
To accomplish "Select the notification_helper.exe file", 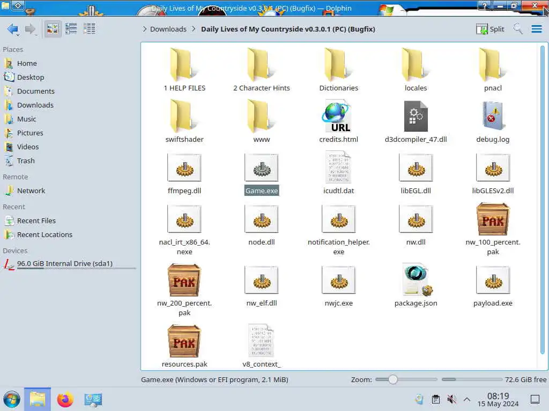I will [x=339, y=229].
